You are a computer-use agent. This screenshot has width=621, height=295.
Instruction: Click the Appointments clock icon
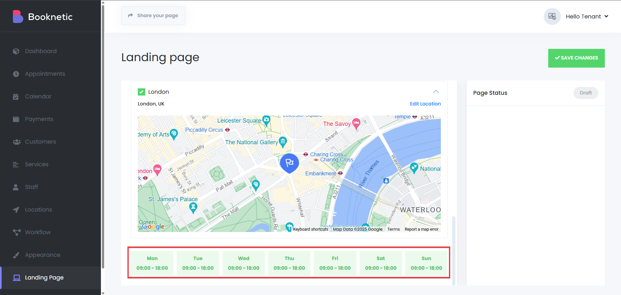16,74
